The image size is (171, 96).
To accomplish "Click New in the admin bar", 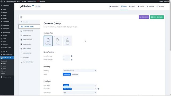I will click(24, 1).
